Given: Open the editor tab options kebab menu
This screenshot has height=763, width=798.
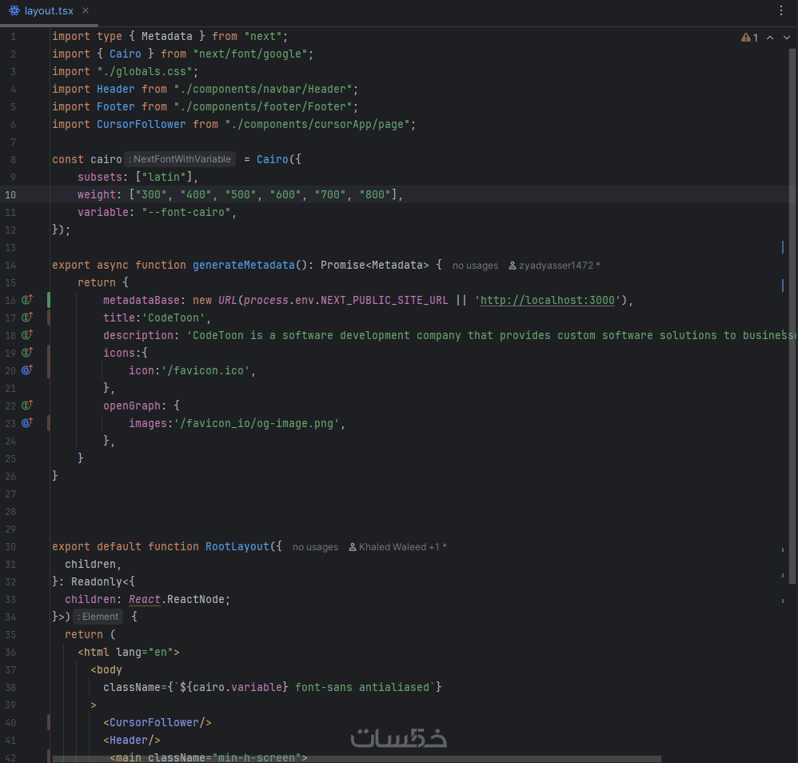Looking at the screenshot, I should 780,10.
